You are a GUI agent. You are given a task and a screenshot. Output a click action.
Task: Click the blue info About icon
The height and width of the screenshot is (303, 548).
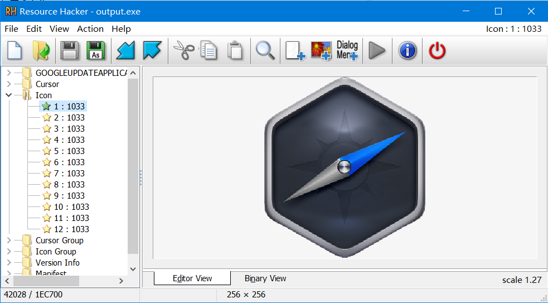pos(408,51)
